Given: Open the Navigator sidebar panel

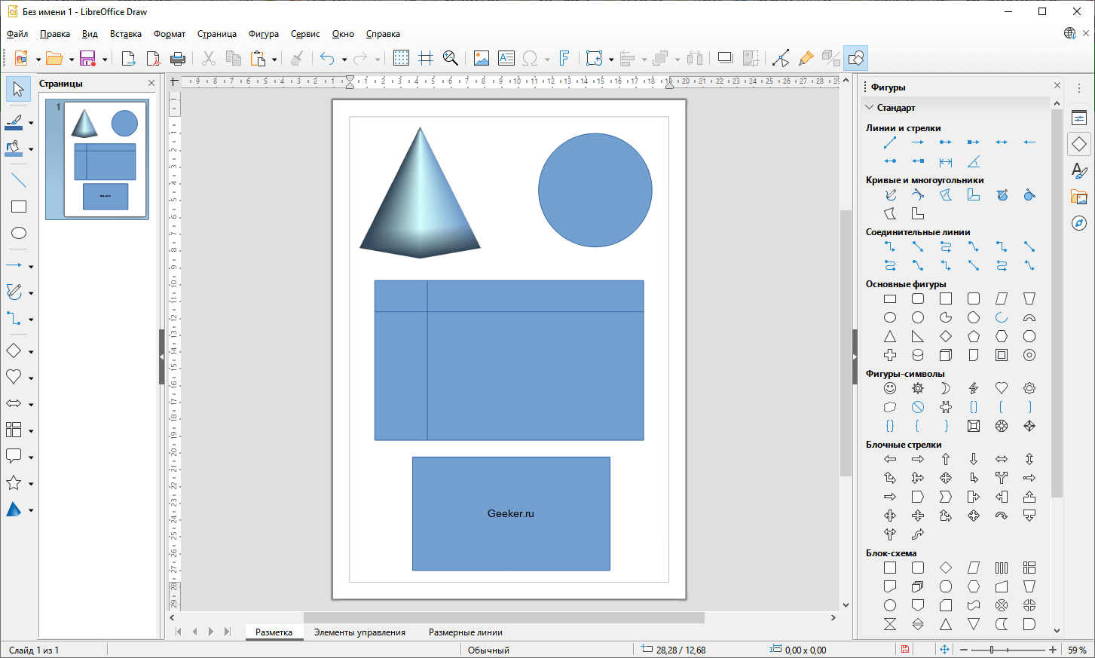Looking at the screenshot, I should tap(1079, 223).
